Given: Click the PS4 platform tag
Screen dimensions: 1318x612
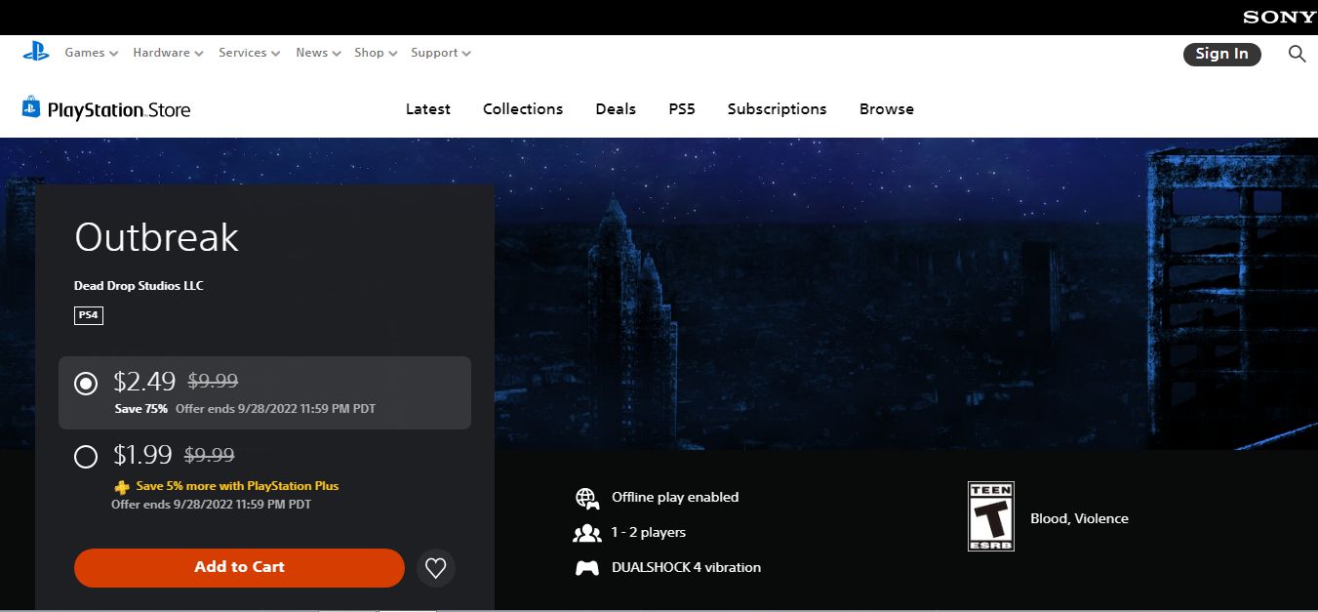Looking at the screenshot, I should click(x=89, y=315).
